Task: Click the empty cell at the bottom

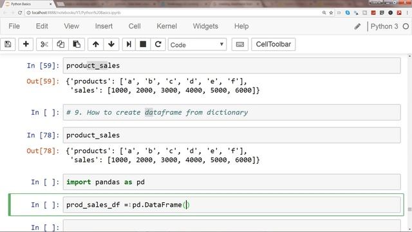Action: click(x=232, y=226)
